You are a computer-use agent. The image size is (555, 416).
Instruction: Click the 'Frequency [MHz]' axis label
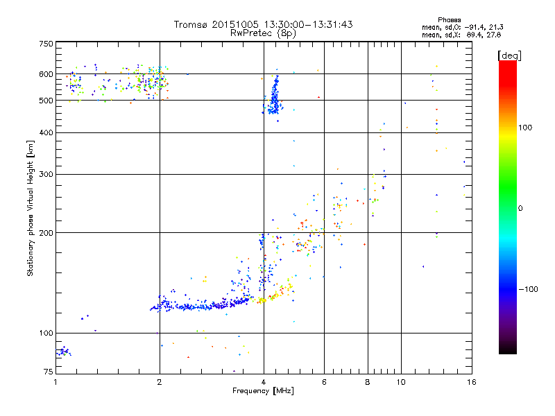pos(263,391)
